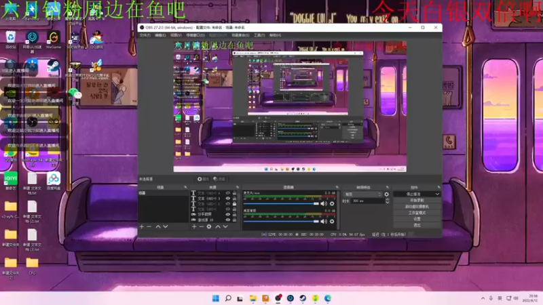543x305 pixels.
Task: Open the transition properties gear
Action: tap(386, 195)
